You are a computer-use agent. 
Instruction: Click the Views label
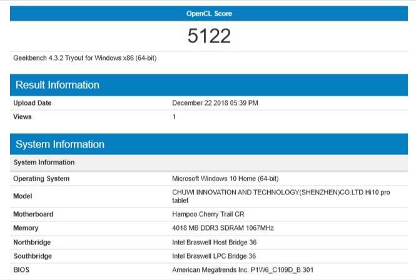point(23,117)
